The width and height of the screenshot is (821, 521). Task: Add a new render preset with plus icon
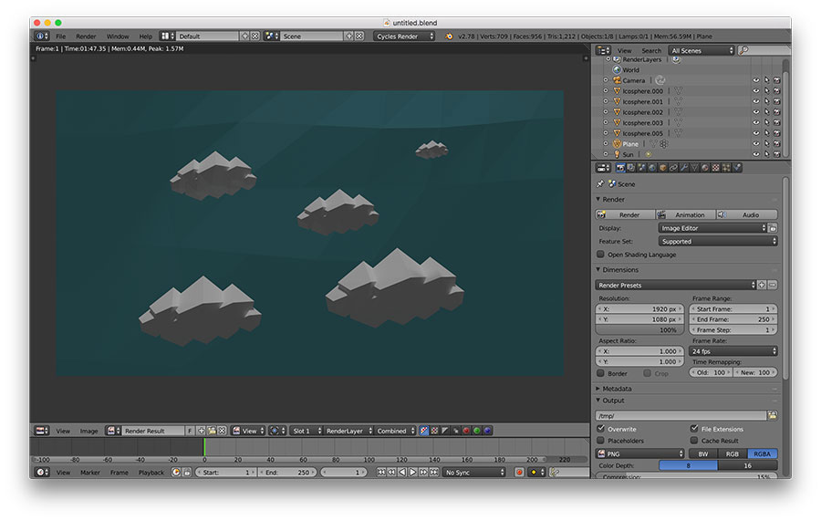762,285
